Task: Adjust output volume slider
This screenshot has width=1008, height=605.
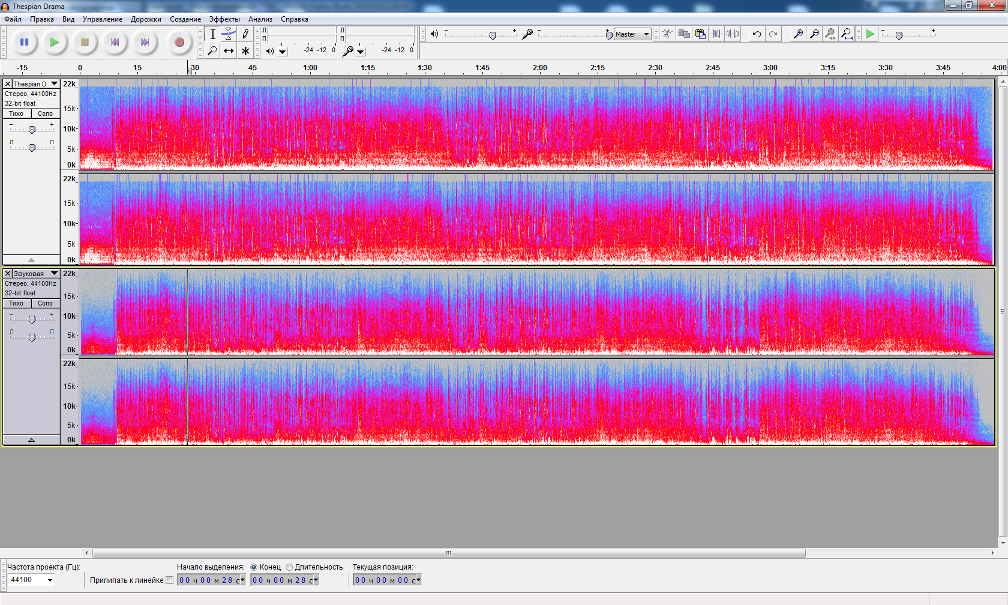Action: coord(493,35)
